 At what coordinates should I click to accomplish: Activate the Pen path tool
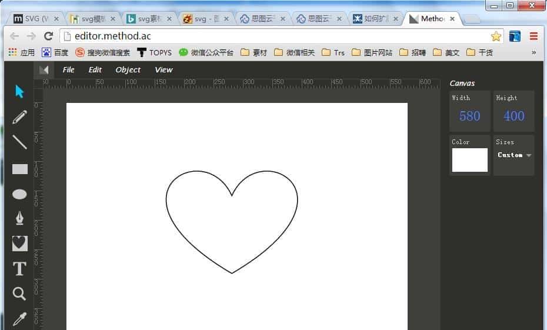pos(19,219)
